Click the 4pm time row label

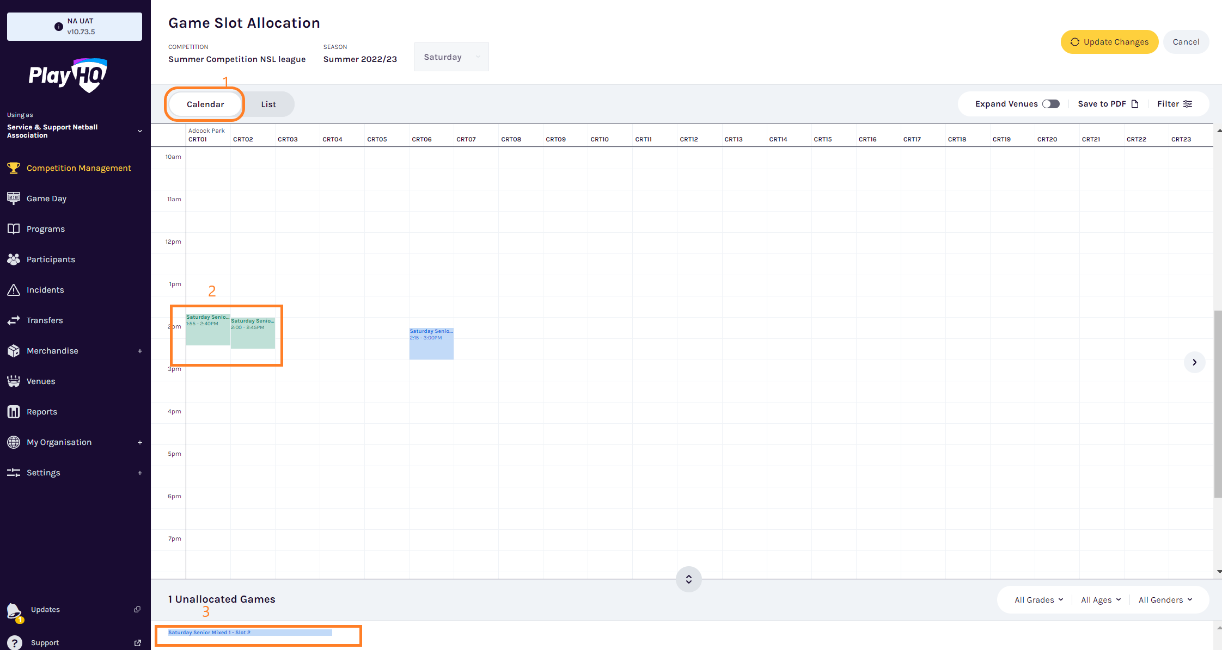coord(174,411)
